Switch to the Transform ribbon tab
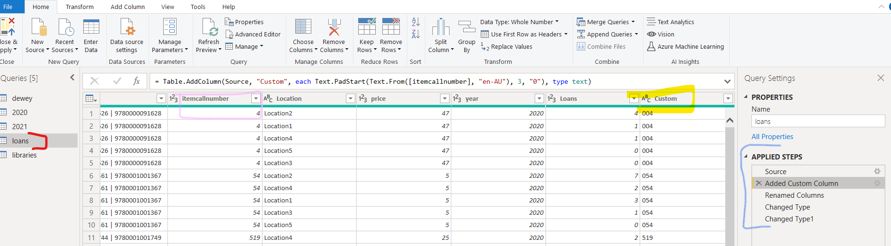 tap(79, 7)
